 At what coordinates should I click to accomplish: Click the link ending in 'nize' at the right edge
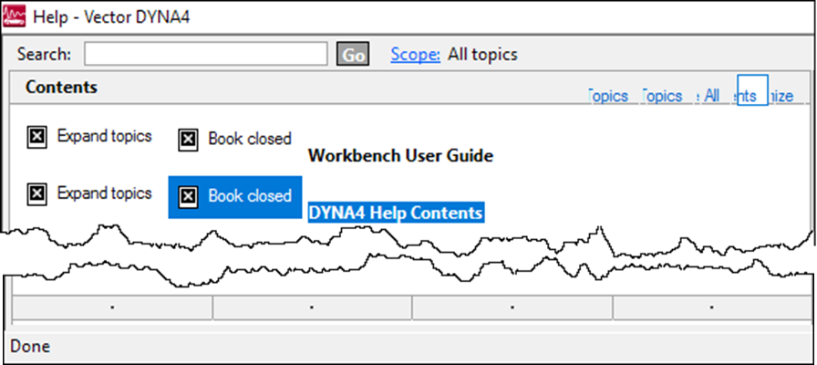tap(781, 96)
